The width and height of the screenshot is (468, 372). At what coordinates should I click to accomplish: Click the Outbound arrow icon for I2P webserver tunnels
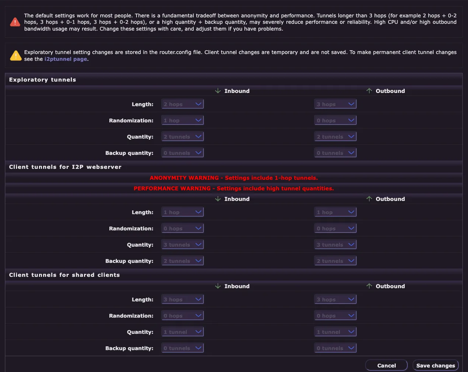[369, 199]
